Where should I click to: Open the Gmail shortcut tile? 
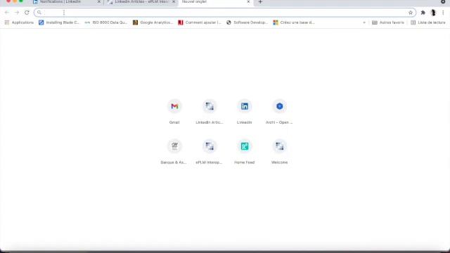[x=174, y=112]
